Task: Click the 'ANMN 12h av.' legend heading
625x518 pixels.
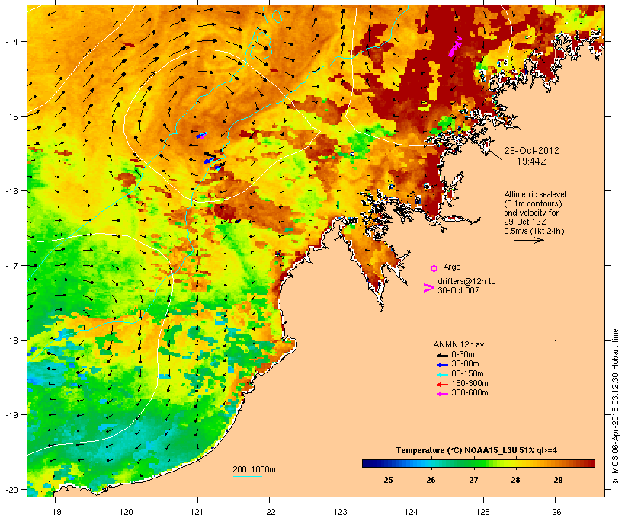Action: point(460,344)
